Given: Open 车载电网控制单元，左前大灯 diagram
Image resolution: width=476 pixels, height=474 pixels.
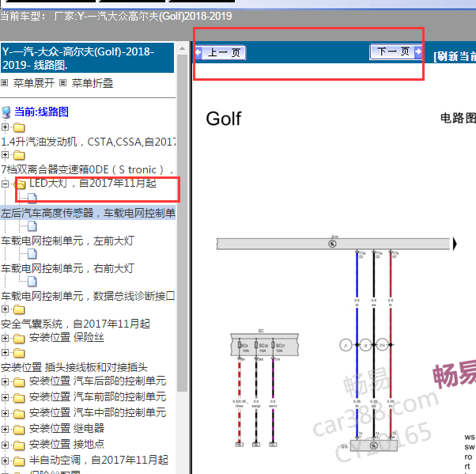Looking at the screenshot, I should (x=67, y=241).
